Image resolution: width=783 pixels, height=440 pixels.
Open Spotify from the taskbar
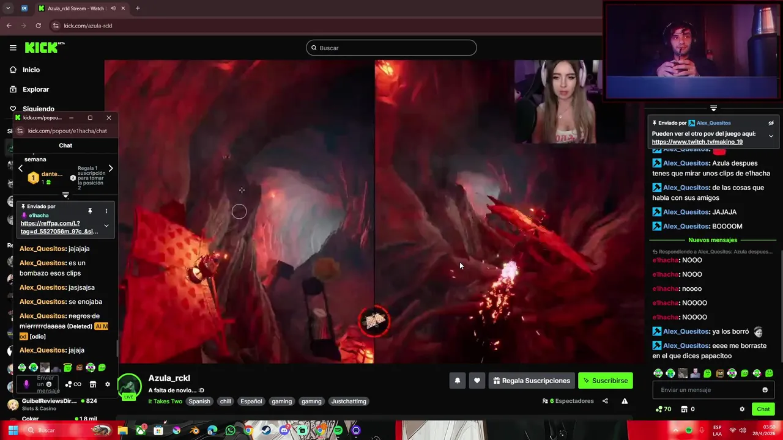pyautogui.click(x=338, y=430)
